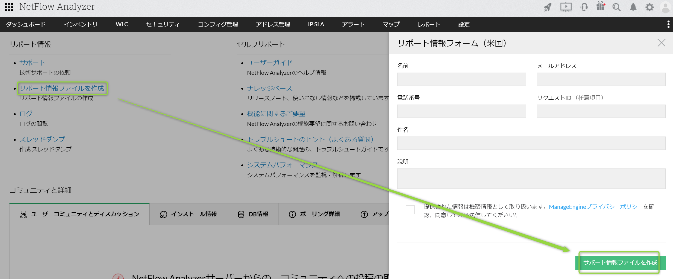Click the rocket quick-start icon
Viewport: 673px width, 279px height.
point(547,7)
